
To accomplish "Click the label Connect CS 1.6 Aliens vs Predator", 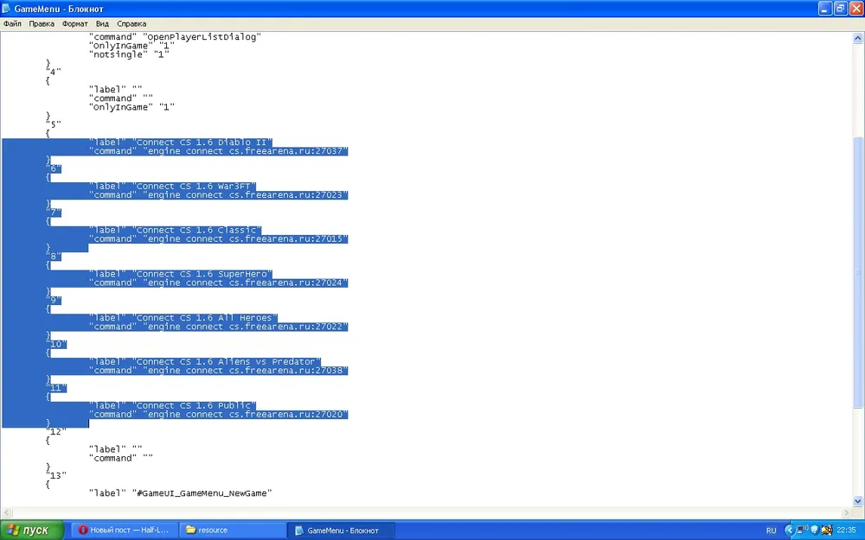I will point(205,362).
